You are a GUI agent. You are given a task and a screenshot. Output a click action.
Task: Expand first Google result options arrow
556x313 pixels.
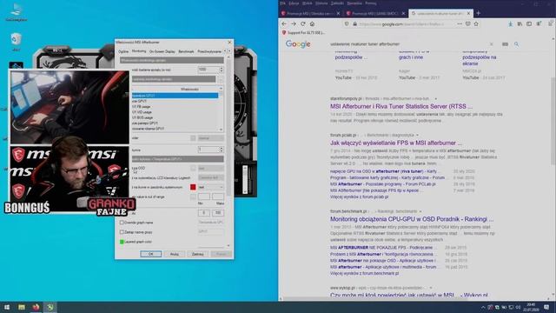436,98
